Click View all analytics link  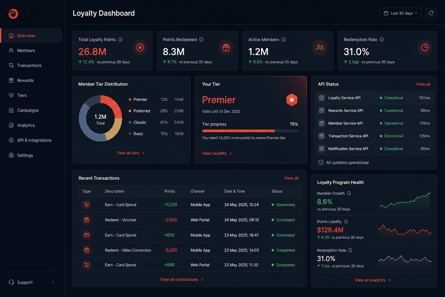[x=373, y=280]
